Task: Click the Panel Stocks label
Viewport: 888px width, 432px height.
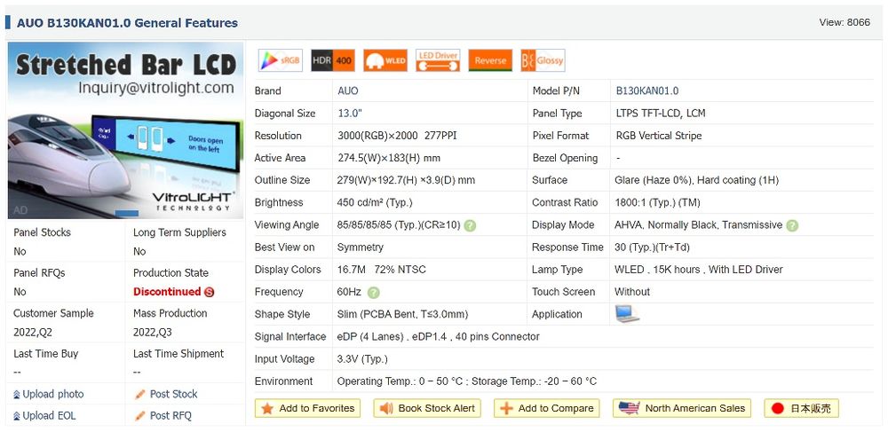Action: click(43, 232)
